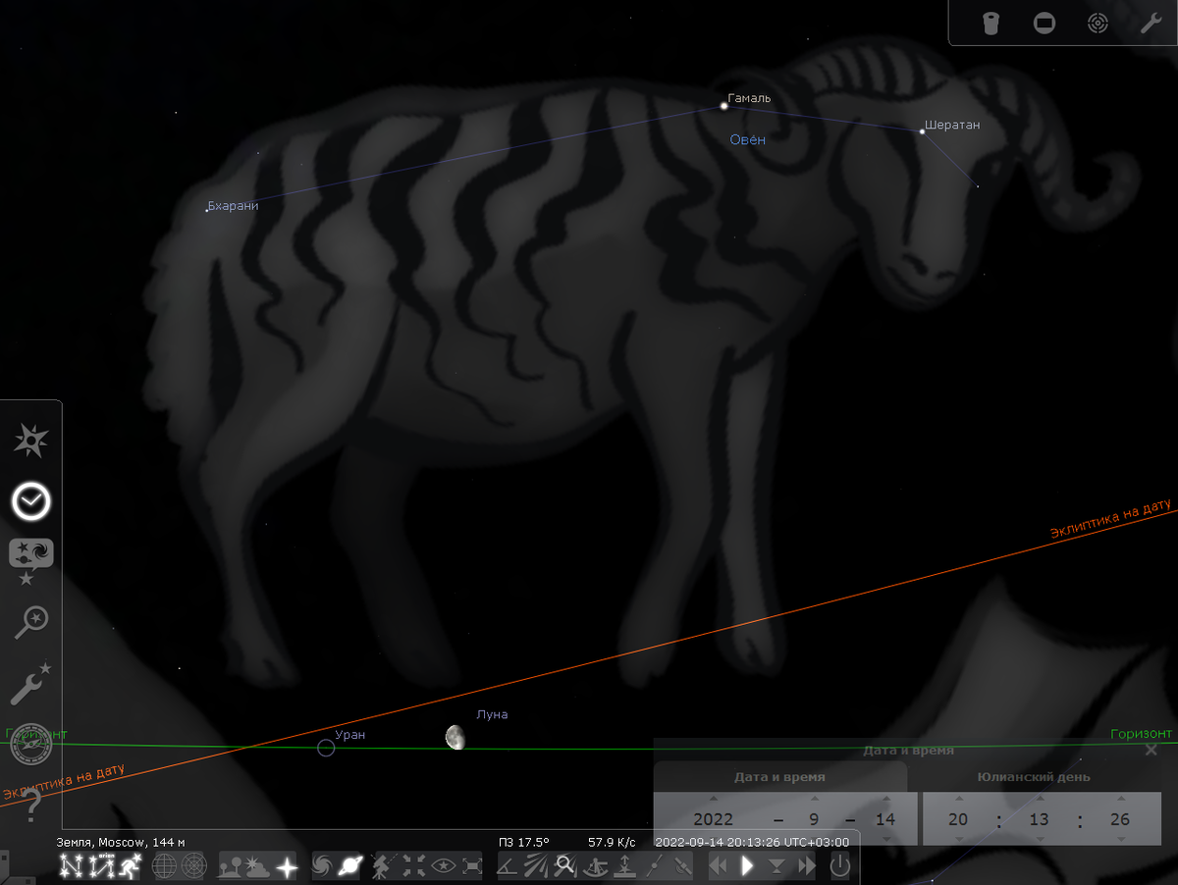Toggle constellation lines

pyautogui.click(x=71, y=865)
